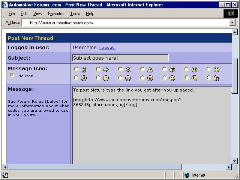The image size is (240, 180).
Task: Click the question mark message icon
Action: (x=172, y=70)
